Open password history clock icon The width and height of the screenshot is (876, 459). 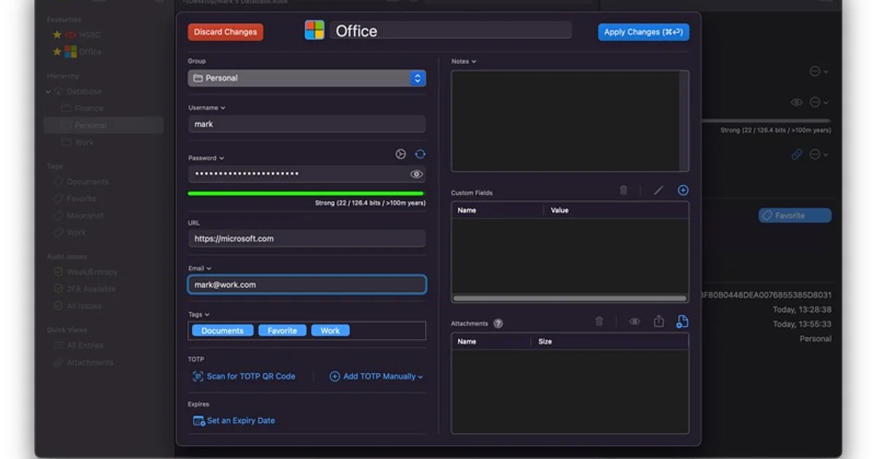[x=400, y=154]
